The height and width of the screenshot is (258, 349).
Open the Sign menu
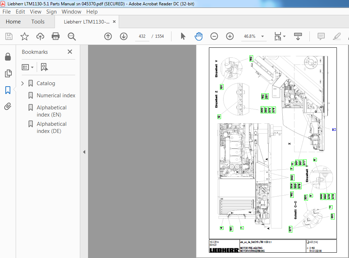[x=51, y=12]
